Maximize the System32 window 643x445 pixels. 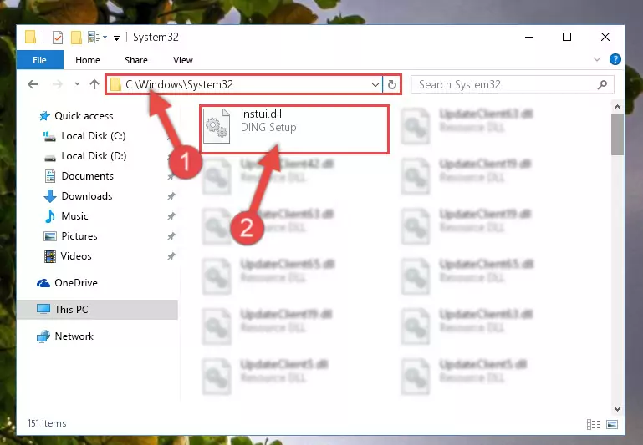point(567,38)
